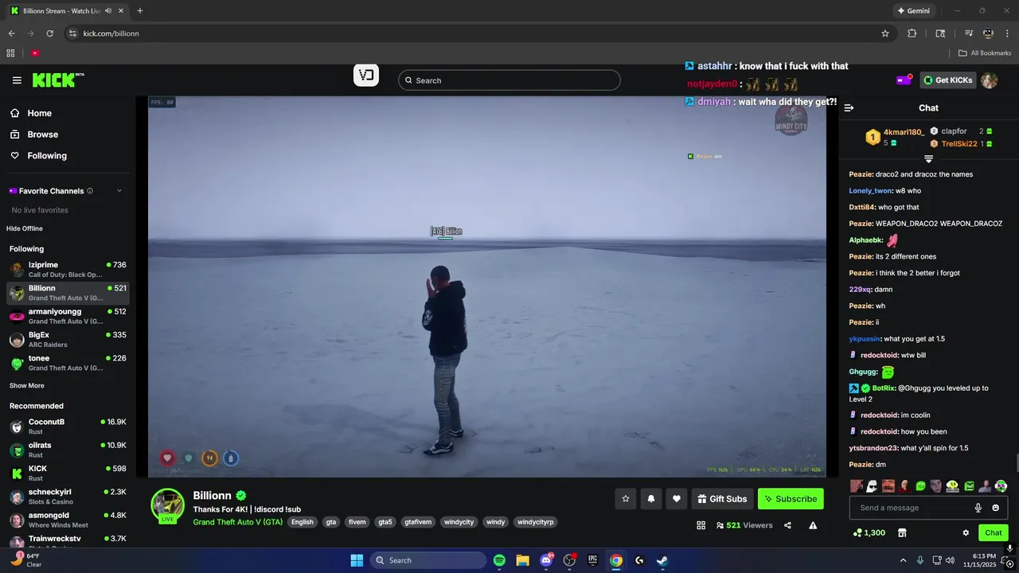Click Billionn's live channel avatar
The width and height of the screenshot is (1019, 573).
click(x=168, y=505)
